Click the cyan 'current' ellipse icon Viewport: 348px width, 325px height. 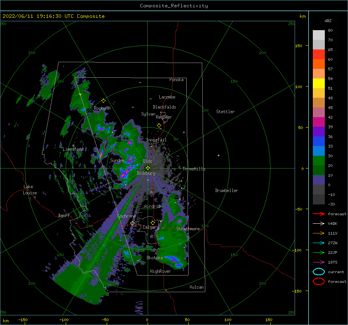[x=319, y=272]
